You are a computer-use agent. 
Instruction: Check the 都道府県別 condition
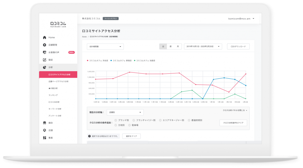click(189, 120)
